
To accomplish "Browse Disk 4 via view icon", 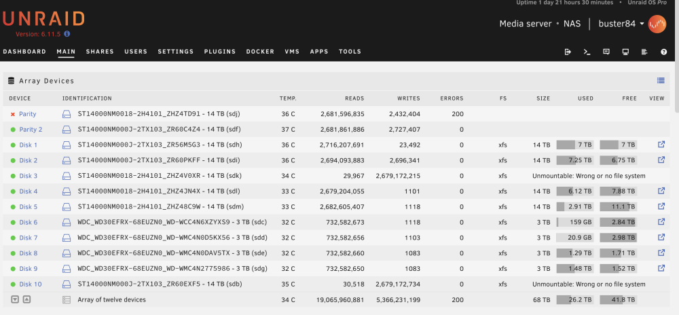I will coord(661,191).
